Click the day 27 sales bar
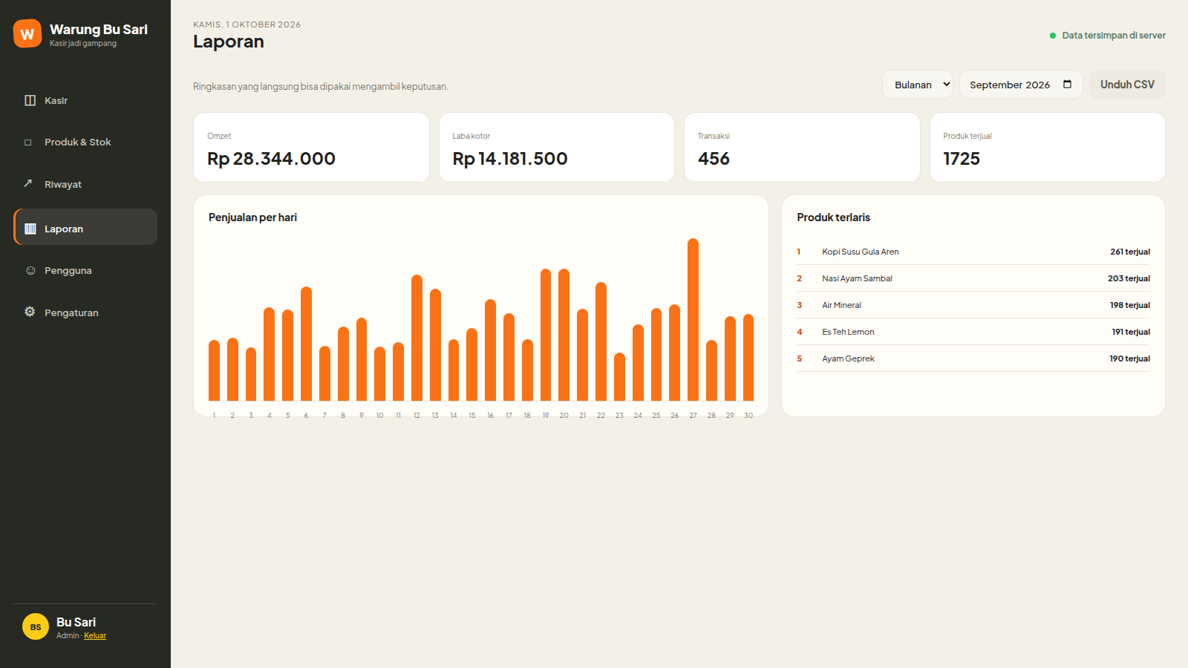Image resolution: width=1188 pixels, height=668 pixels. 693,320
